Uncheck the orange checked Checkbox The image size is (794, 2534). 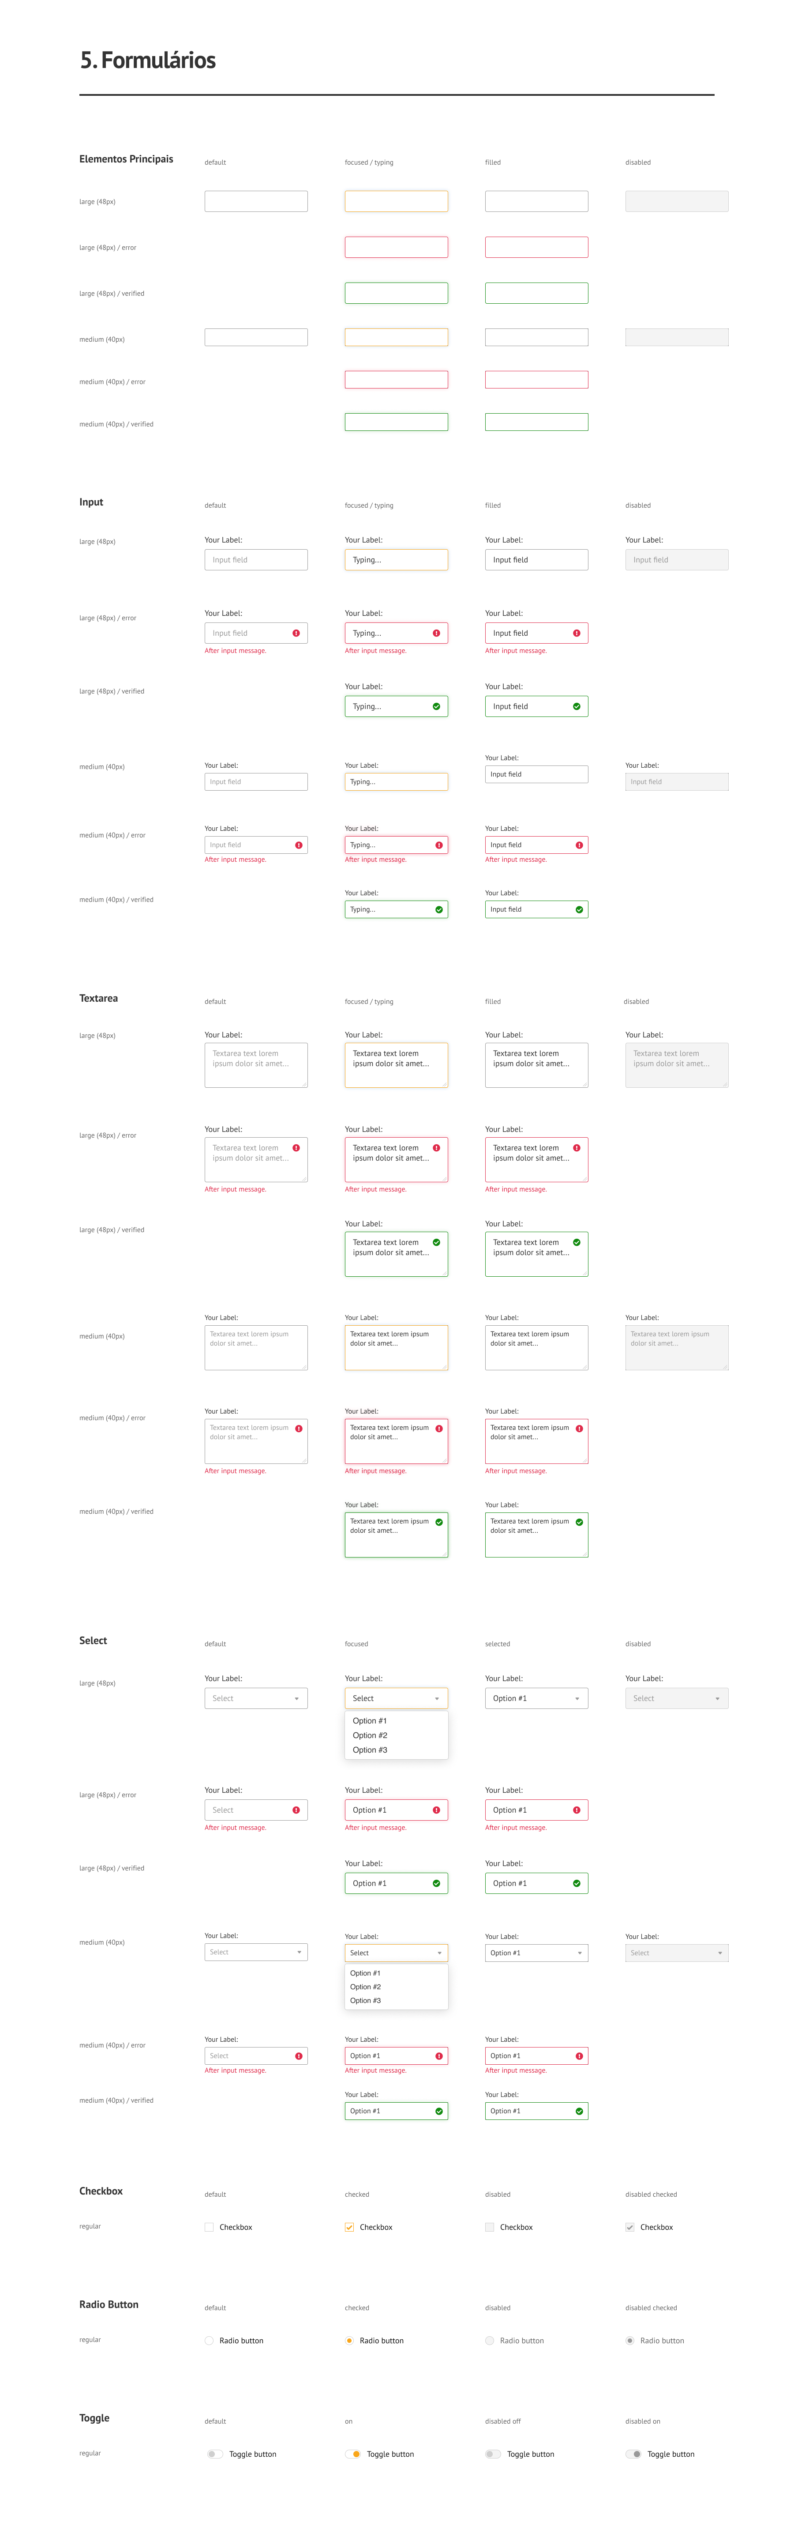pos(349,2227)
